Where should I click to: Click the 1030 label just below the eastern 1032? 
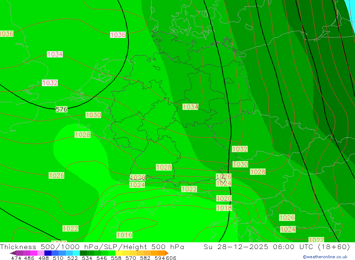pyautogui.click(x=240, y=164)
